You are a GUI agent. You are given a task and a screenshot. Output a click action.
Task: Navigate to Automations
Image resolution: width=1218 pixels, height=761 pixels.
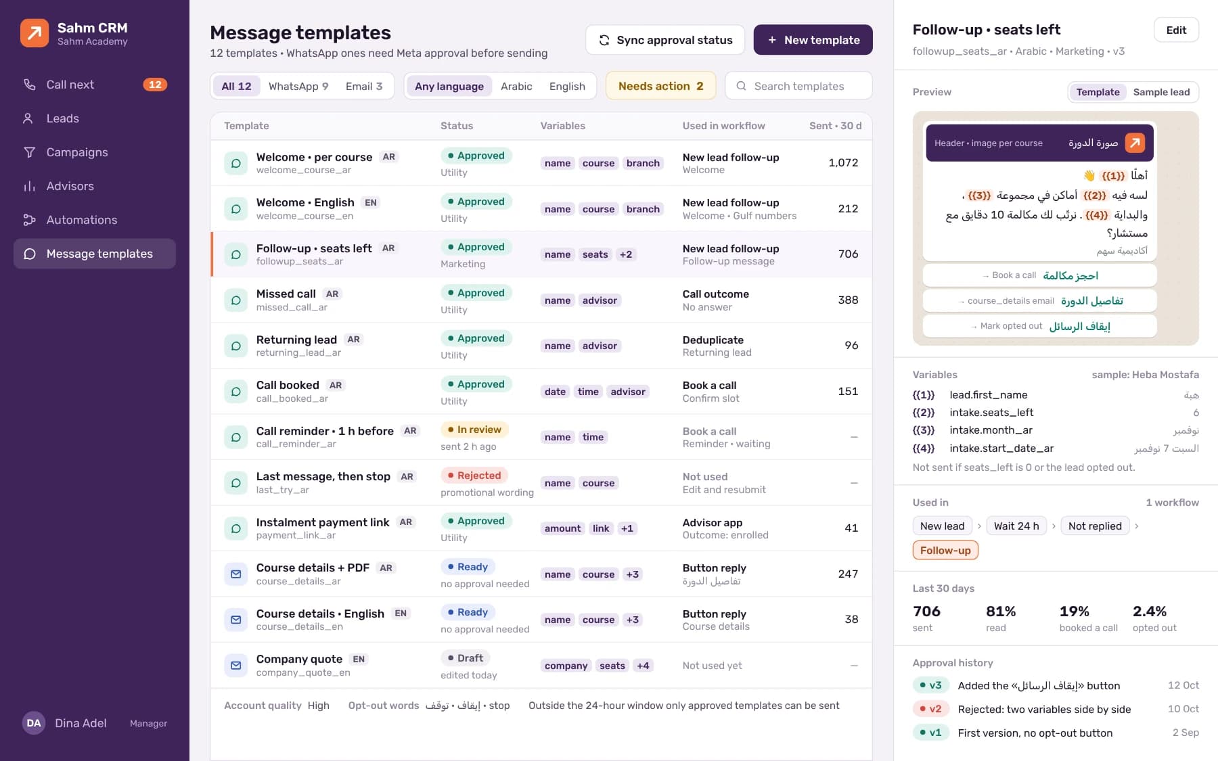pos(95,220)
